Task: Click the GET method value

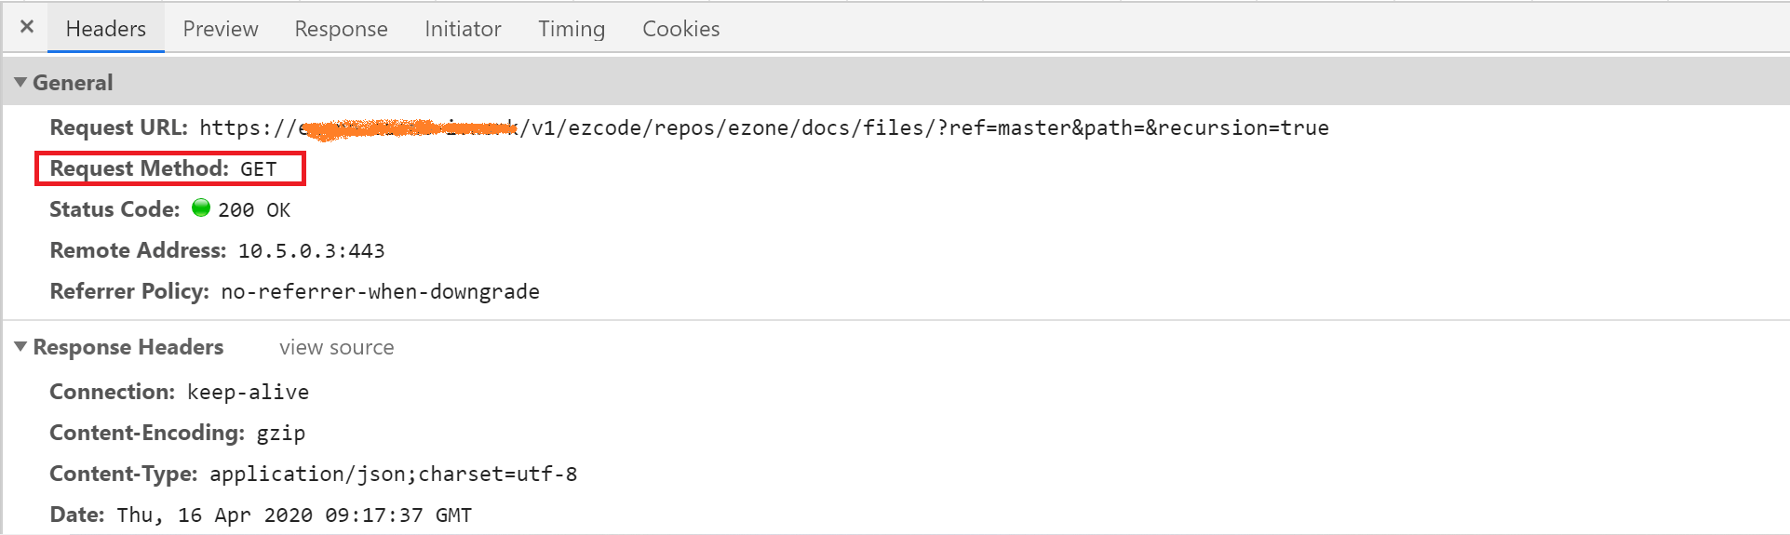Action: 259,169
